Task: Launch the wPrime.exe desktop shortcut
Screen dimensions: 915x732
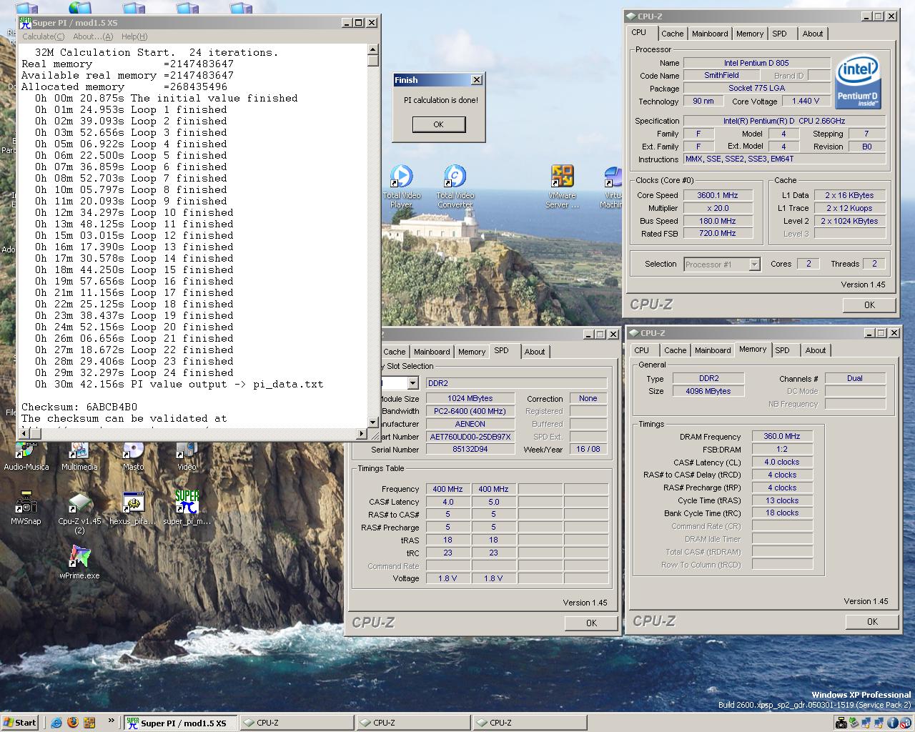Action: (x=79, y=563)
